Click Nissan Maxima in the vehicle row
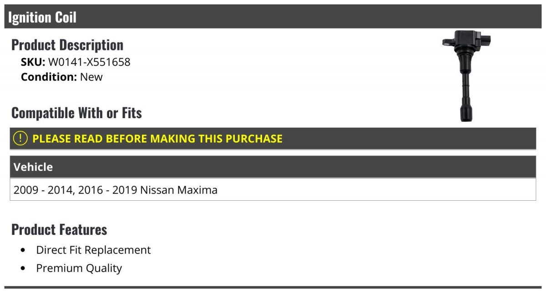 click(179, 190)
